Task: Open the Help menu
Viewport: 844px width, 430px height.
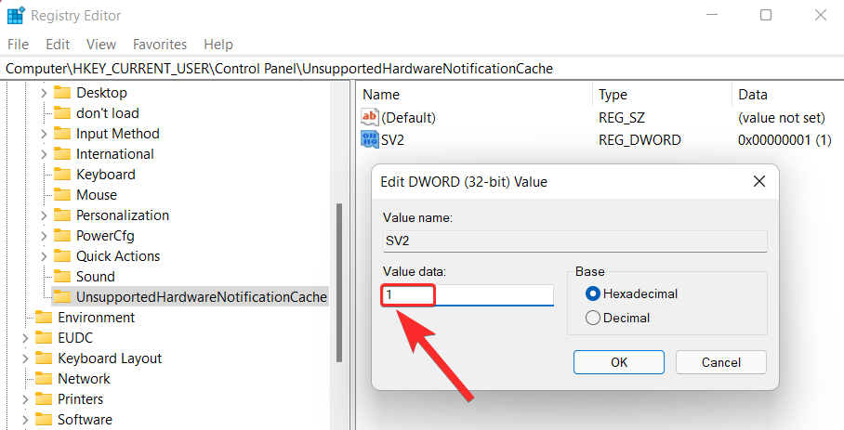Action: pyautogui.click(x=218, y=44)
